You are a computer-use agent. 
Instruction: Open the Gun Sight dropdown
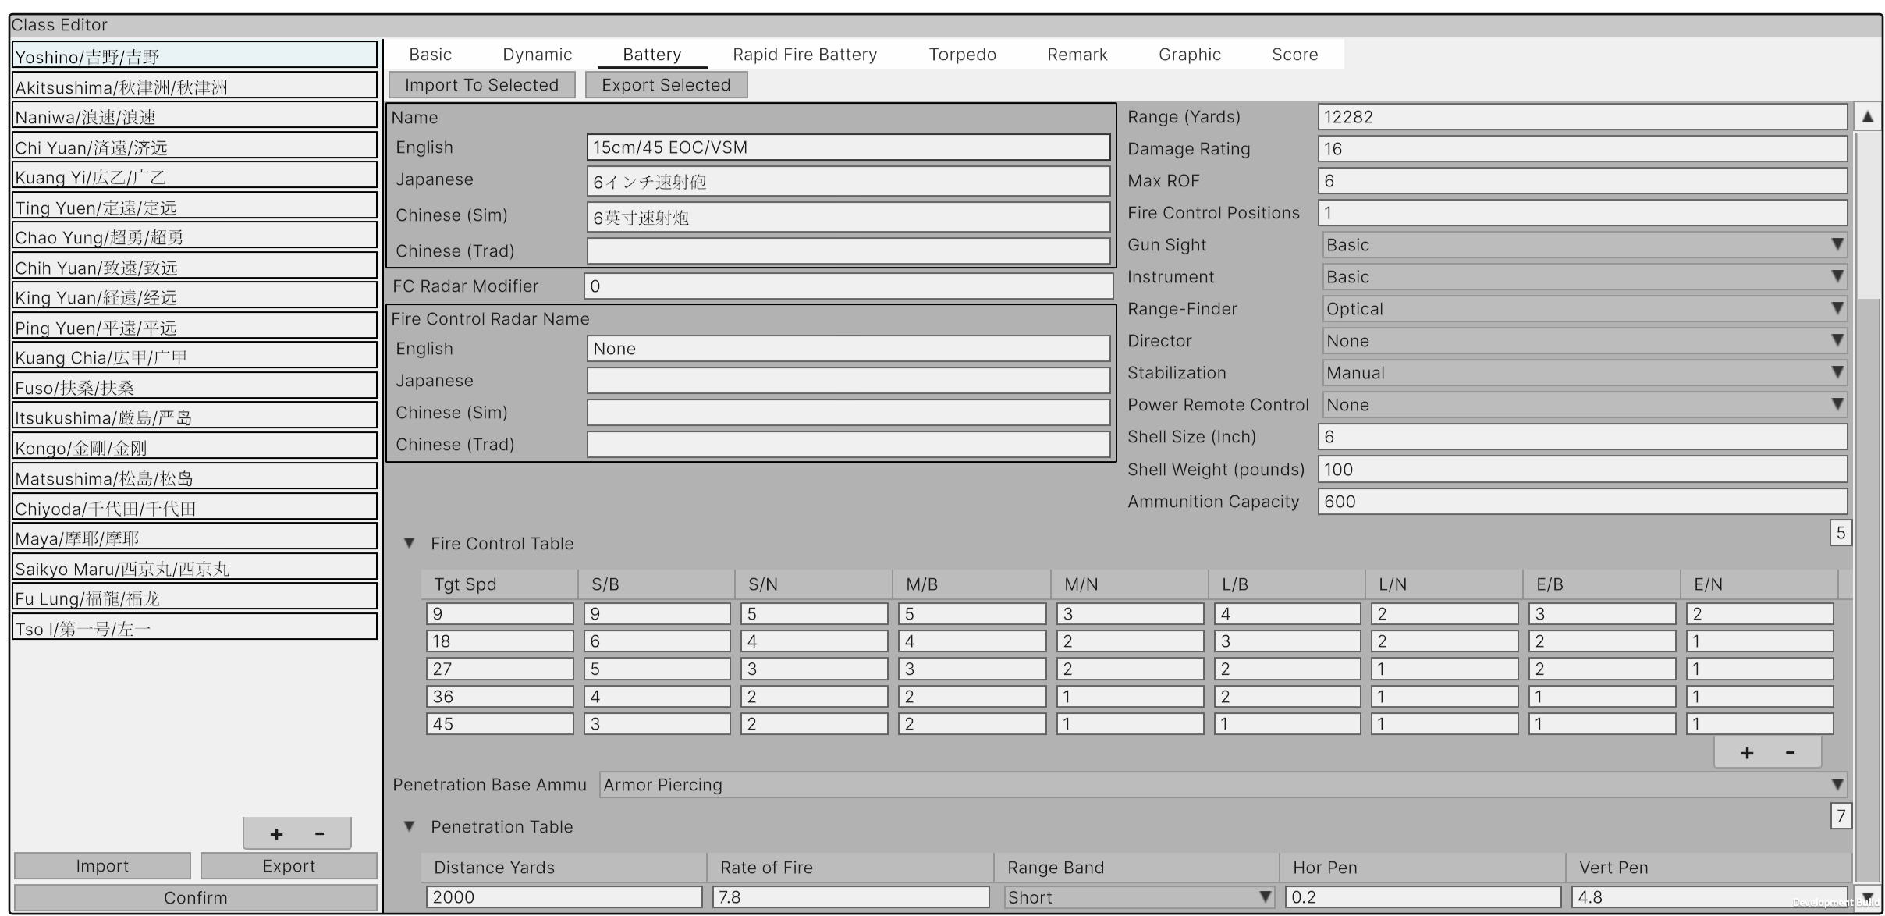pyautogui.click(x=1584, y=245)
